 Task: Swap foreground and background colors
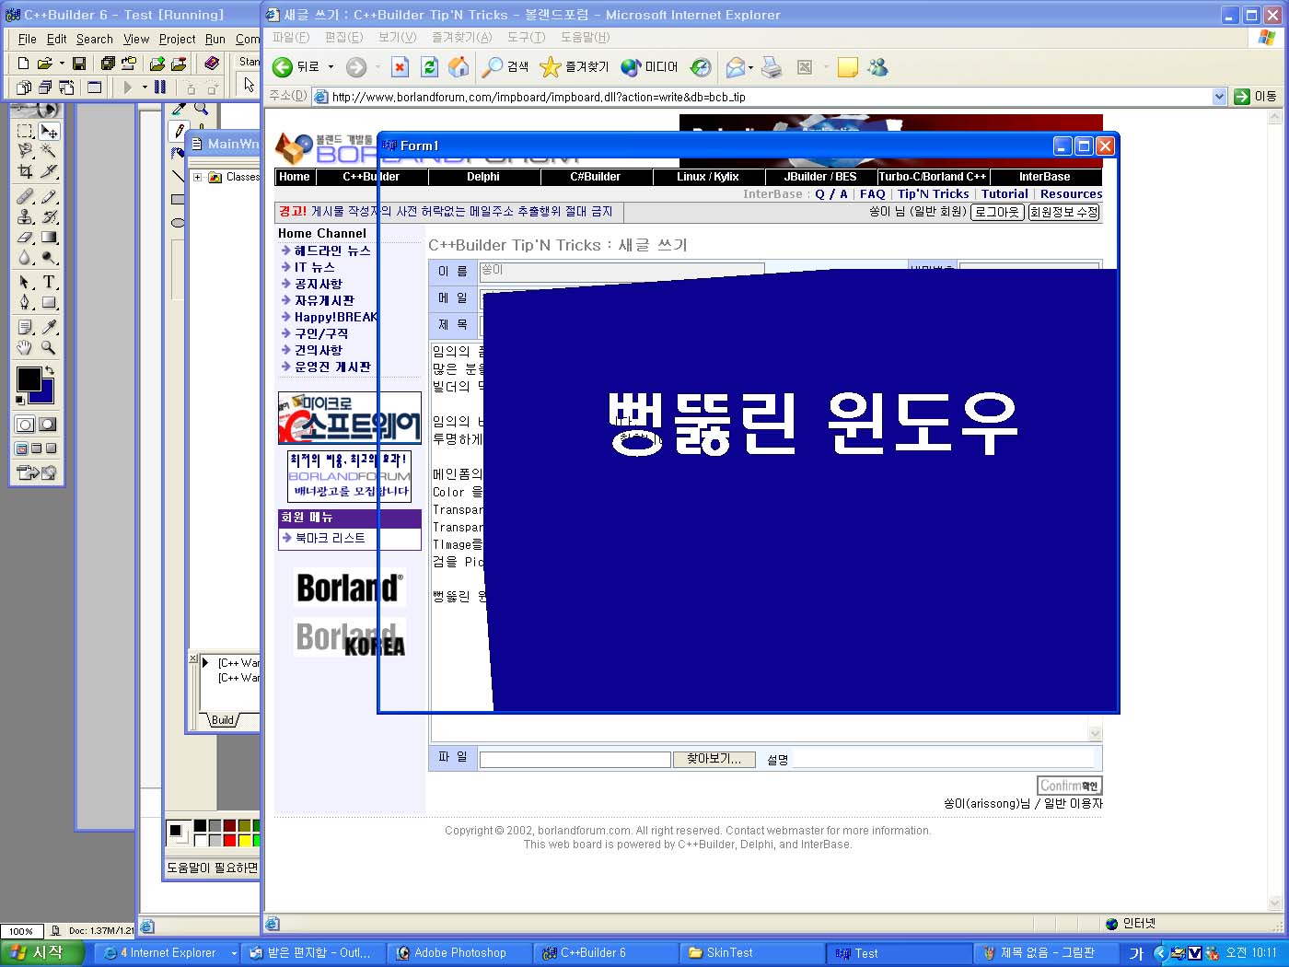[49, 370]
